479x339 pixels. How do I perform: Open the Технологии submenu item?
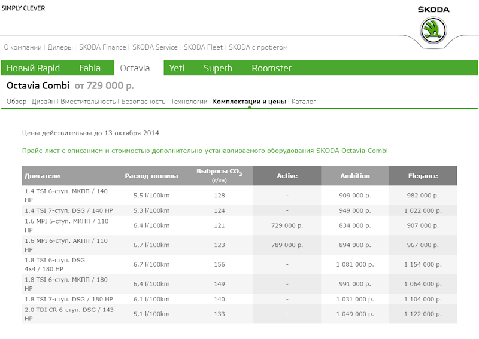(x=189, y=102)
